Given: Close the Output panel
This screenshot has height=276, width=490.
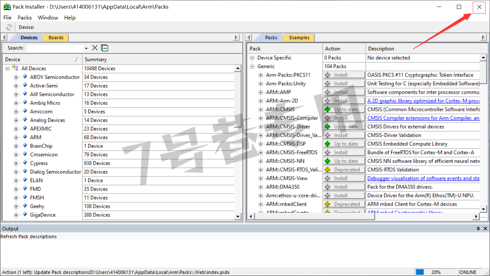Looking at the screenshot, I should 485,228.
